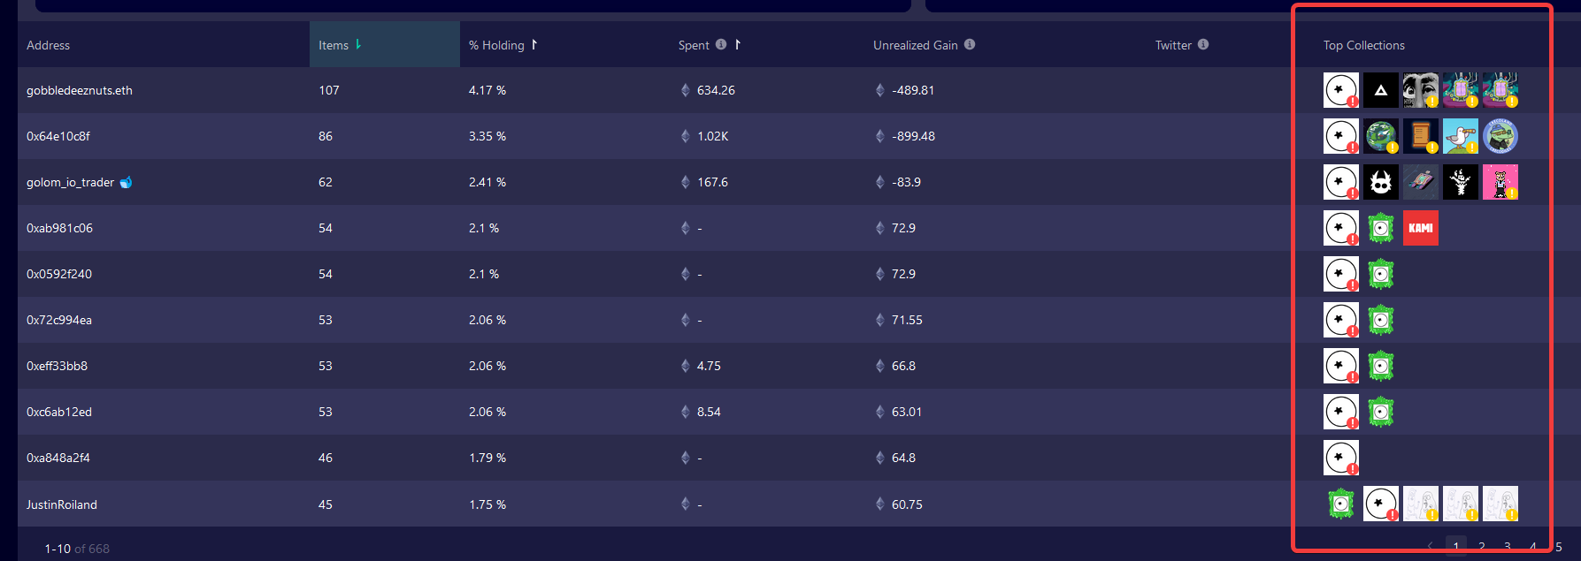Open wallet 0x0592f240

pos(59,274)
